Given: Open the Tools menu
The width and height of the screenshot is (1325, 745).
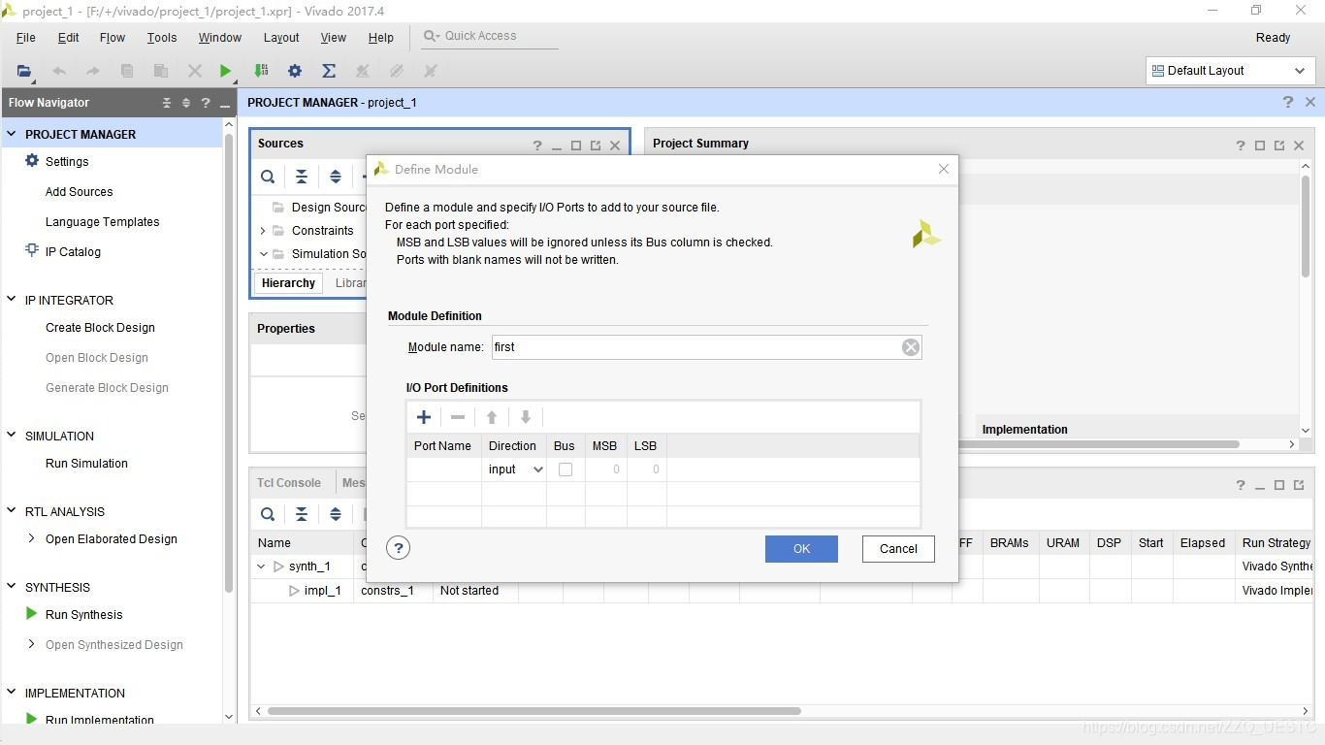Looking at the screenshot, I should tap(162, 38).
